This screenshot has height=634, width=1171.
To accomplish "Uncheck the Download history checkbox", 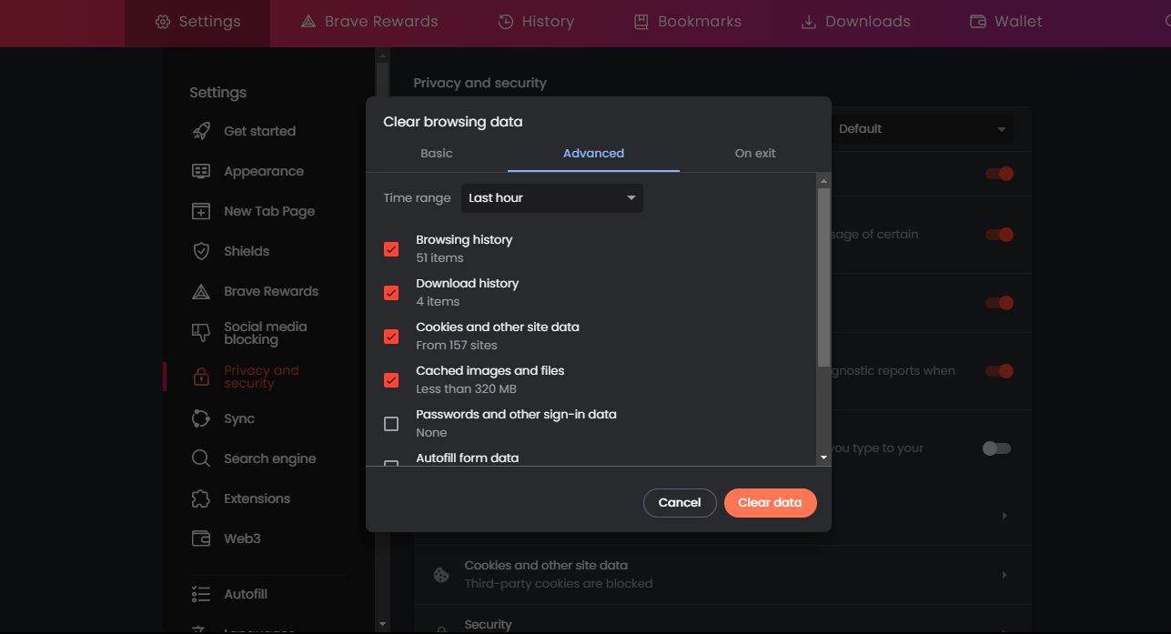I will pyautogui.click(x=391, y=293).
